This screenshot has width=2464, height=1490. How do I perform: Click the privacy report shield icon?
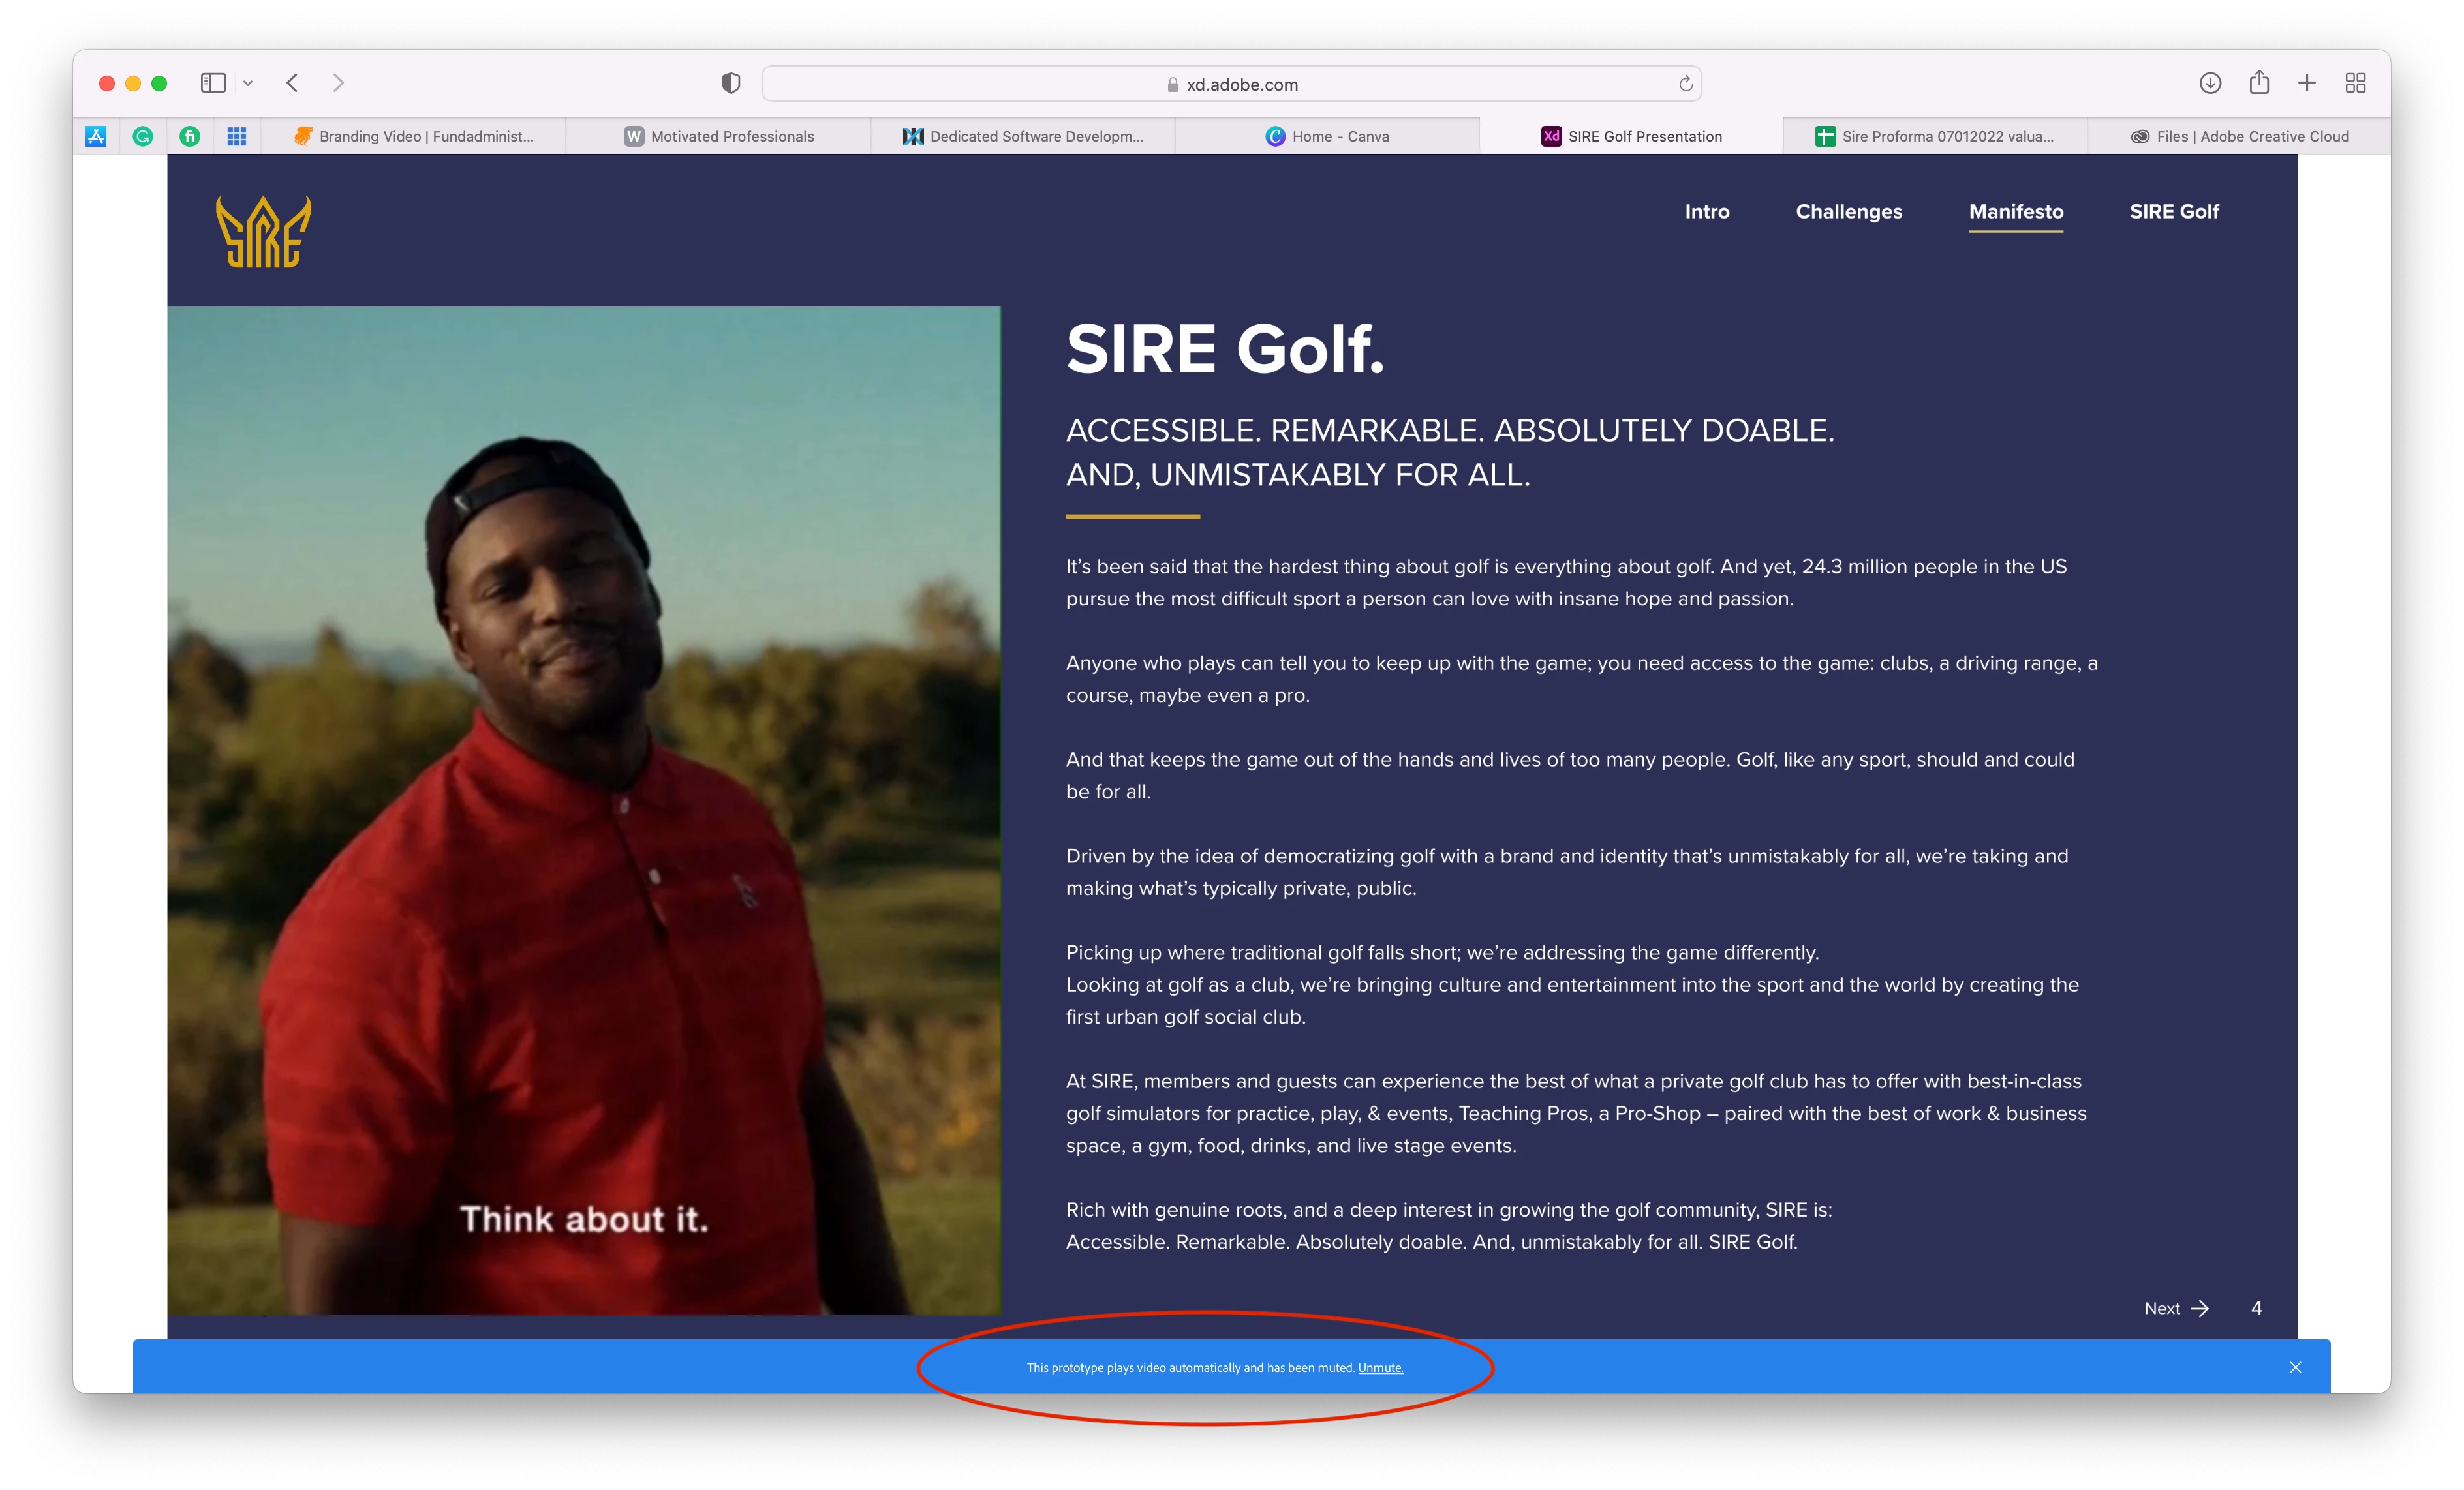pyautogui.click(x=731, y=84)
